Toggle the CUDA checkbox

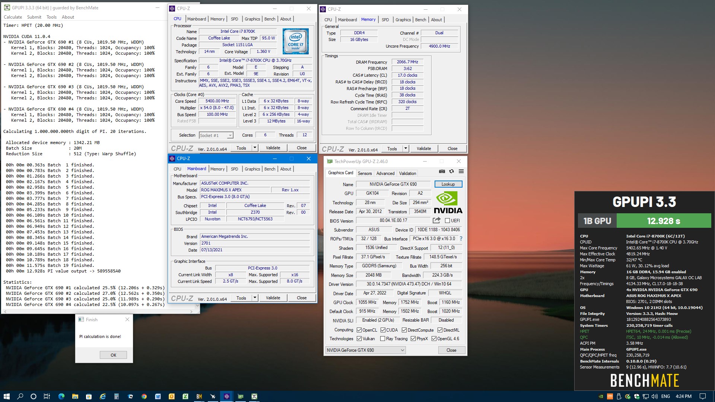383,330
